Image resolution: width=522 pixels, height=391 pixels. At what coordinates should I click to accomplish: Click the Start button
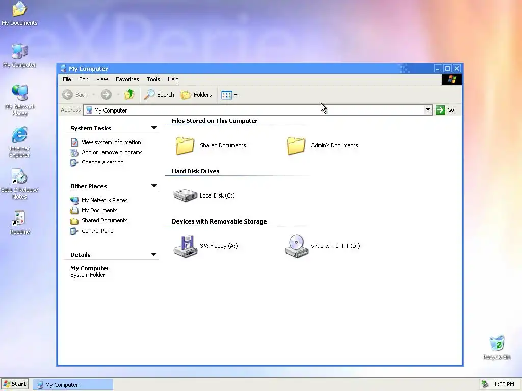pyautogui.click(x=15, y=384)
